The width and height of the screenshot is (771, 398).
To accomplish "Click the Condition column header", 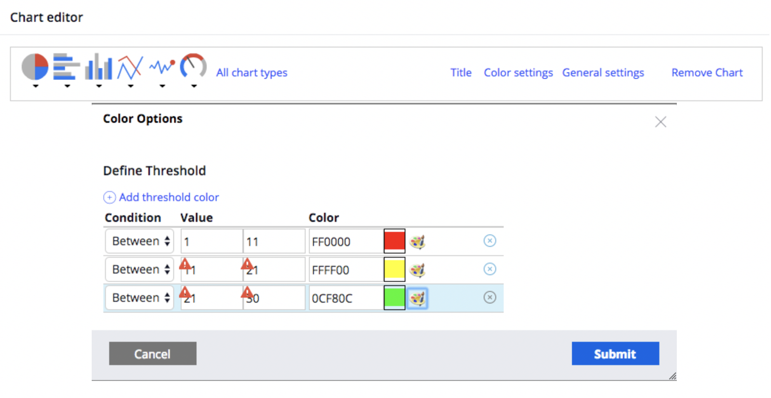I will [133, 218].
